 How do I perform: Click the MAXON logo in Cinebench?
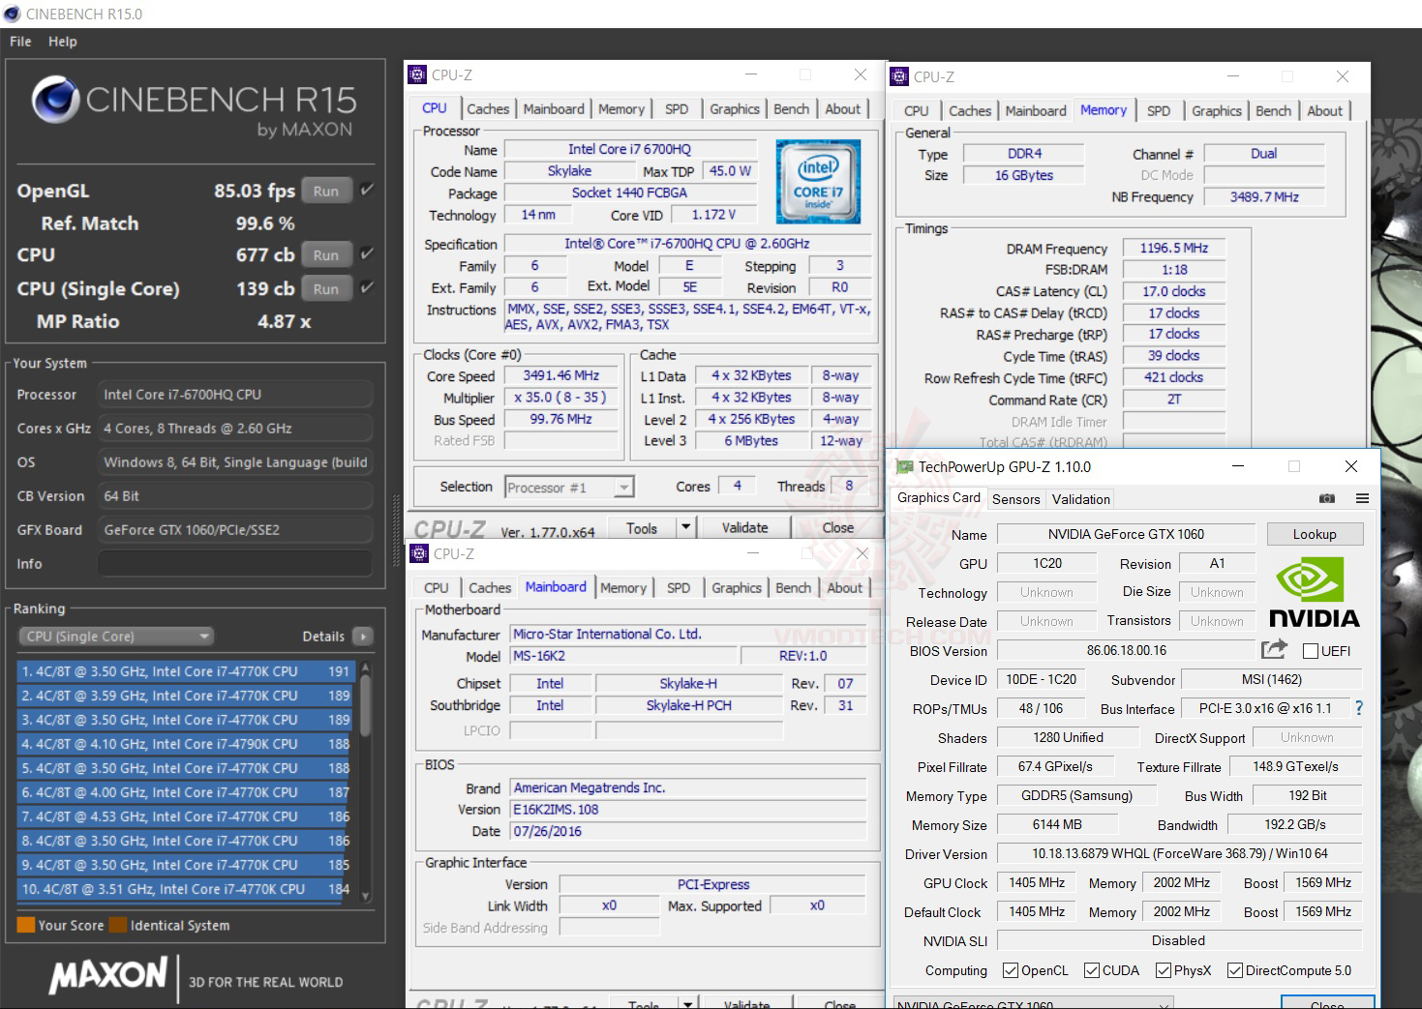108,976
